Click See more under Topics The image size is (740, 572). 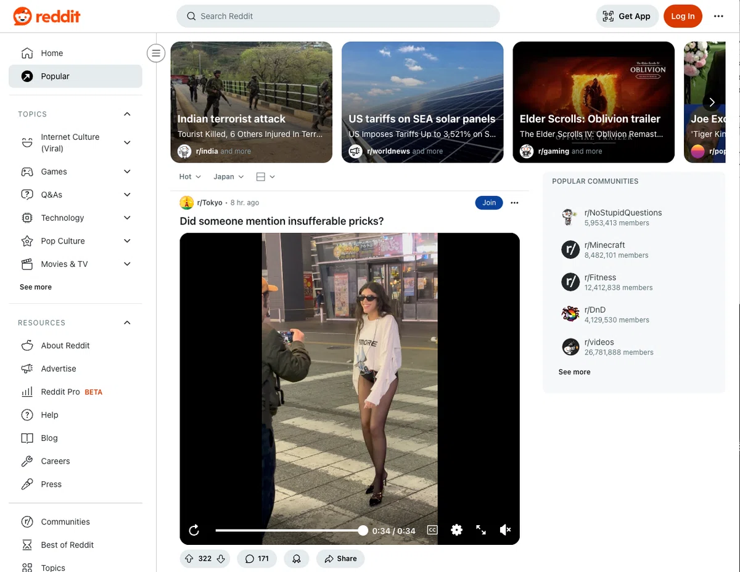pos(36,287)
